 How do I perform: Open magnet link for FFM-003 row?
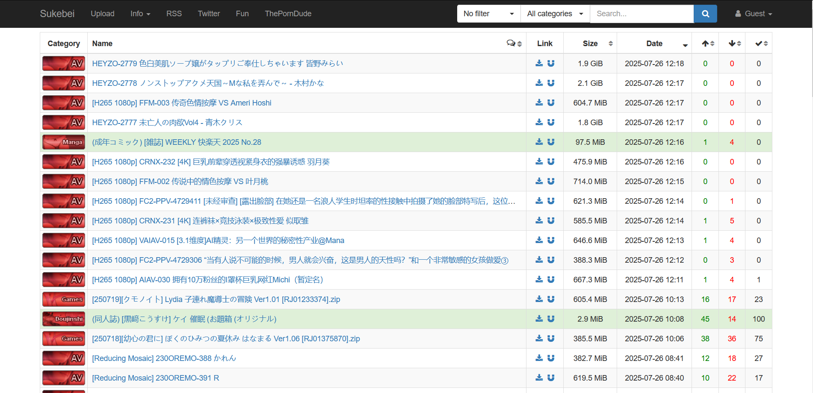[551, 103]
